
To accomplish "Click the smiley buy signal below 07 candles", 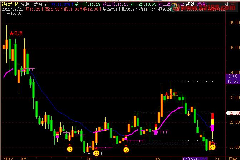I will pyautogui.click(x=70, y=149).
